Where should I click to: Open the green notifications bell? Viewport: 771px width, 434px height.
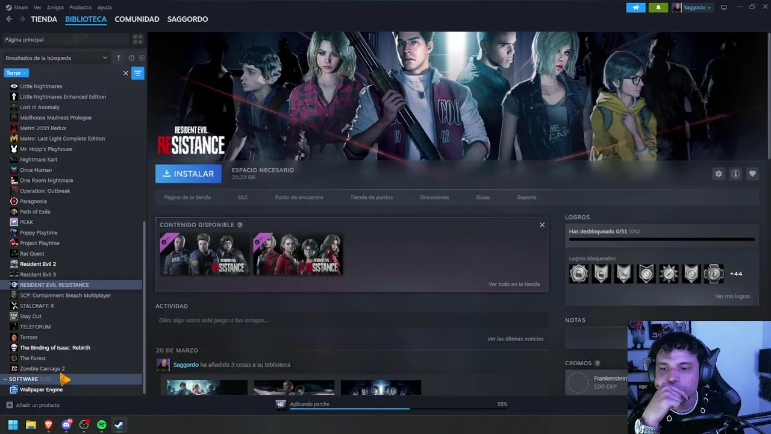(x=658, y=7)
